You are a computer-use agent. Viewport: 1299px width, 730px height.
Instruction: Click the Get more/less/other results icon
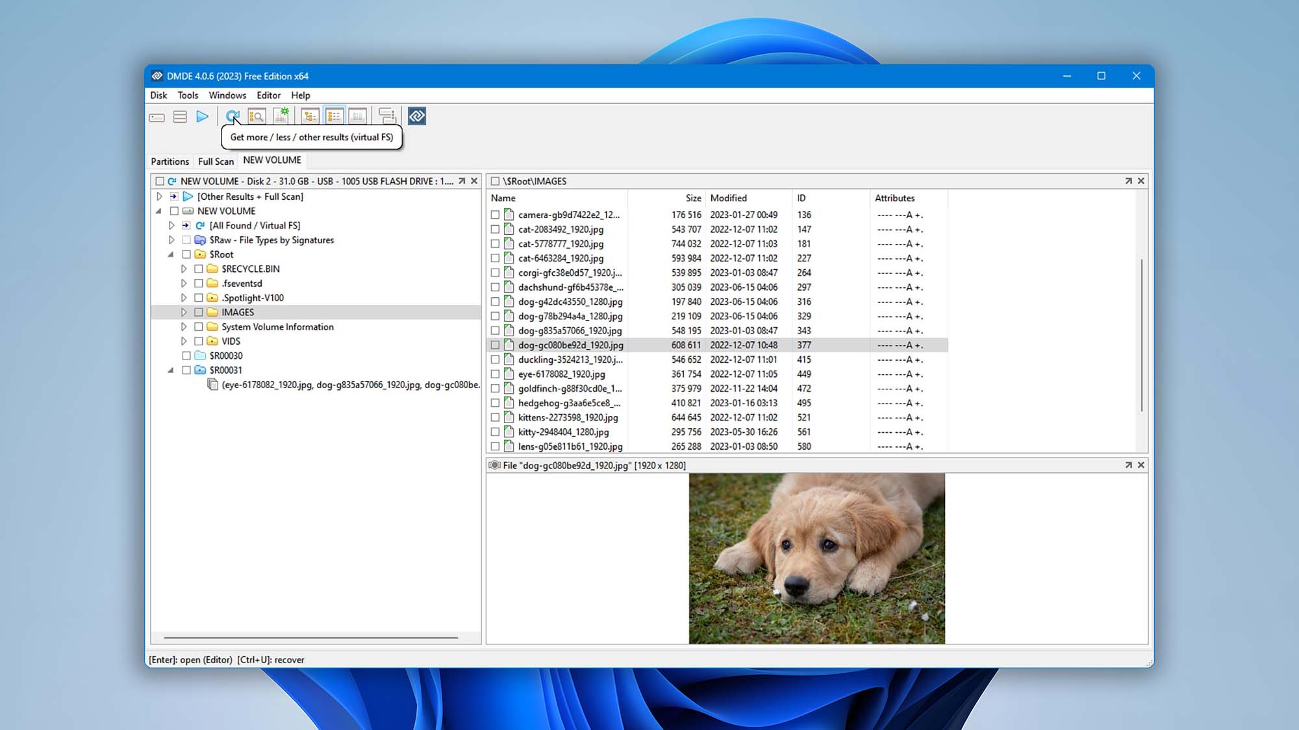coord(233,116)
